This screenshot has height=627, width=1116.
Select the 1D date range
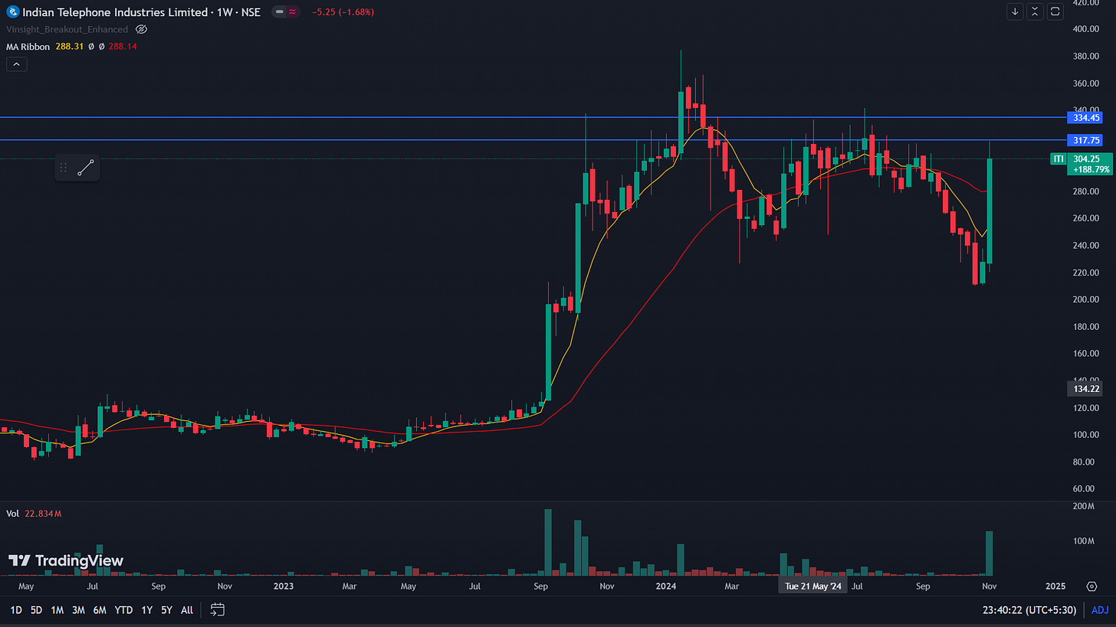[15, 610]
